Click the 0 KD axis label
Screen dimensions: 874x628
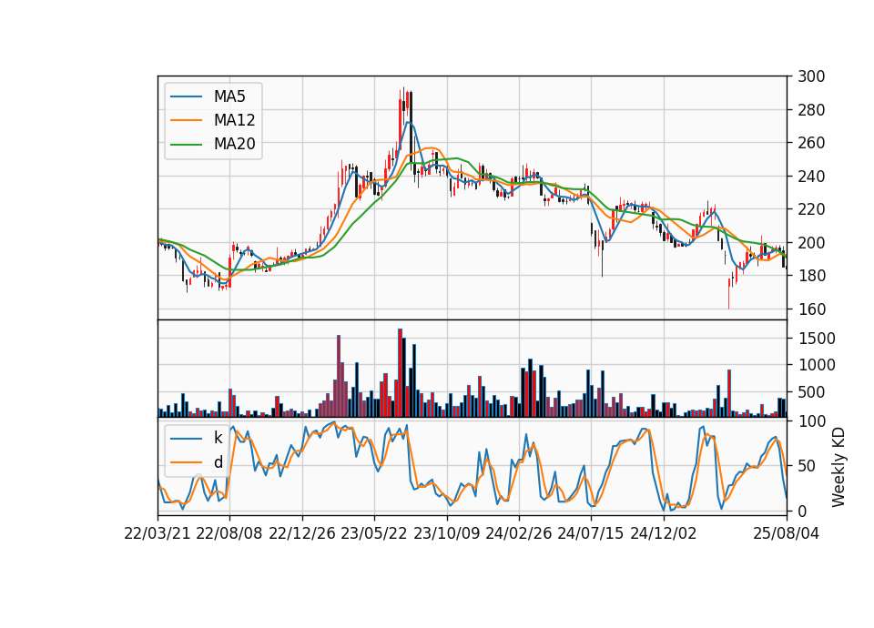pyautogui.click(x=801, y=511)
